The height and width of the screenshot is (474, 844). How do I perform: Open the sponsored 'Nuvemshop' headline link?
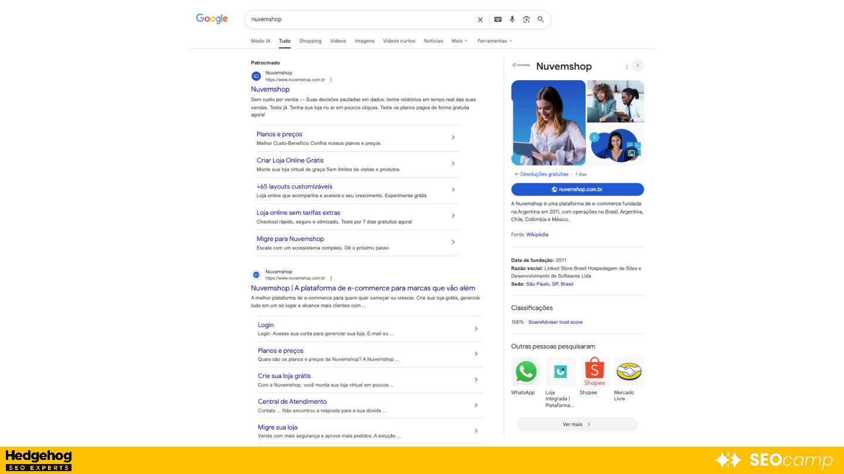click(270, 90)
